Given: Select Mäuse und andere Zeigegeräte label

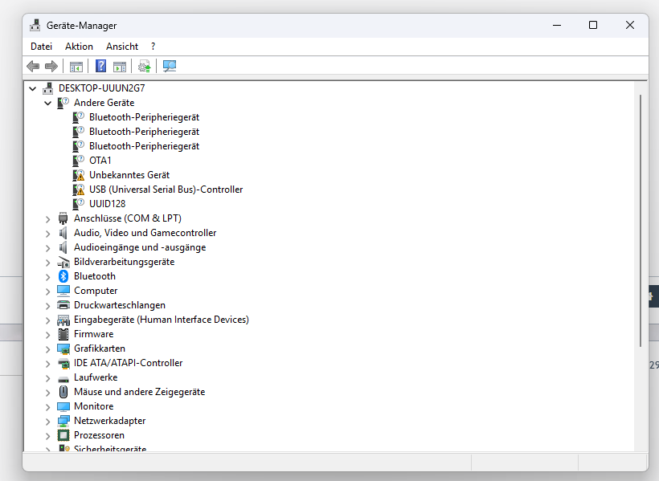Looking at the screenshot, I should tap(140, 392).
